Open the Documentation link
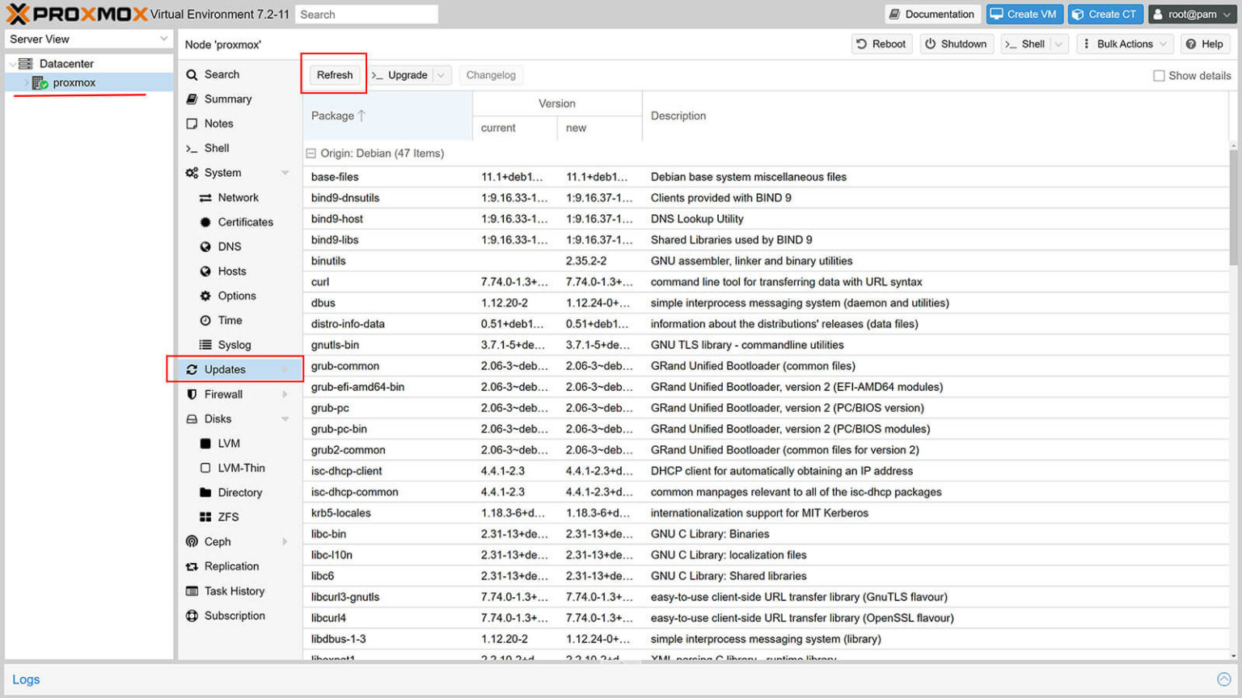Screen dimensions: 1242x698 932,14
